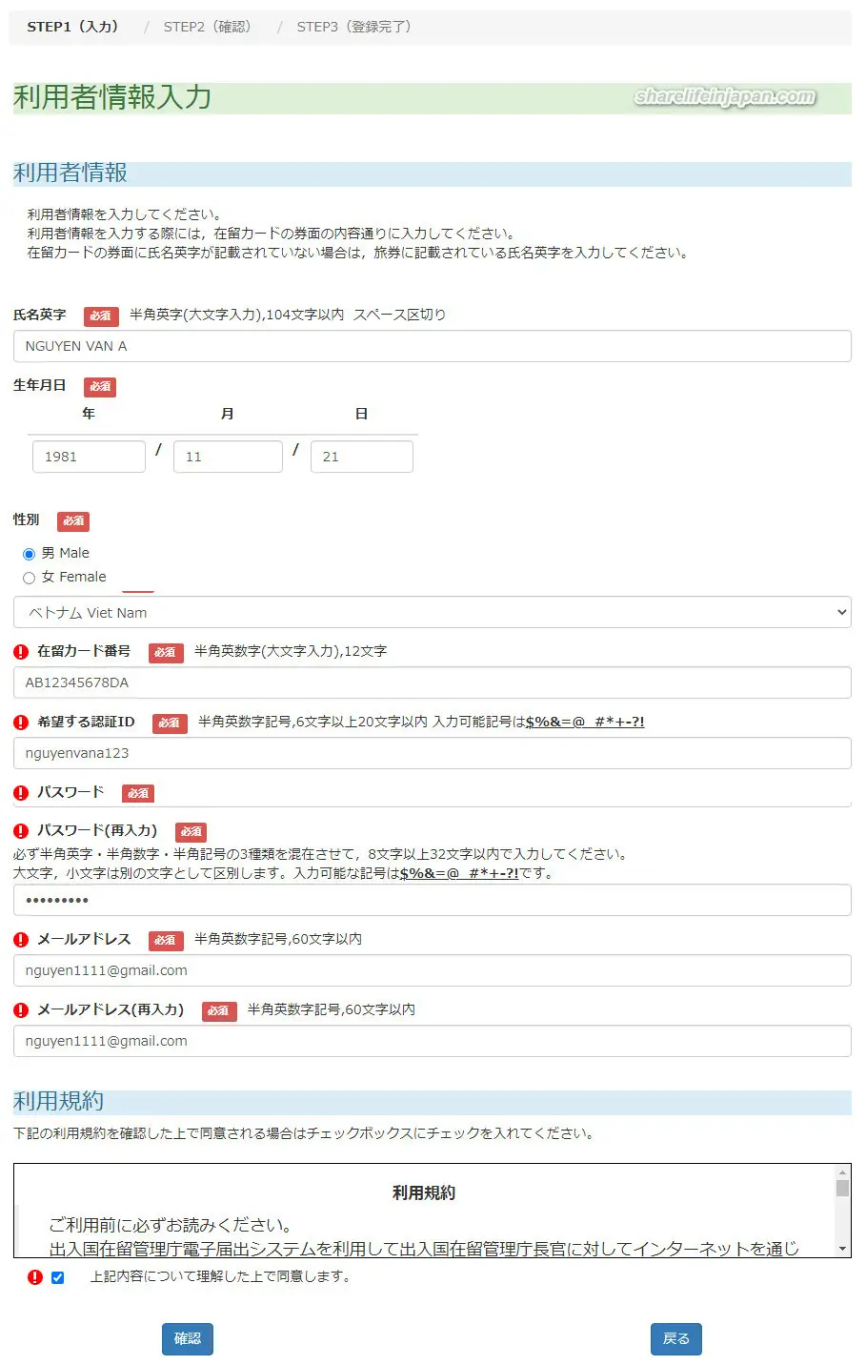Click the terms box scroll-down arrow
The width and height of the screenshot is (866, 1365).
842,1249
